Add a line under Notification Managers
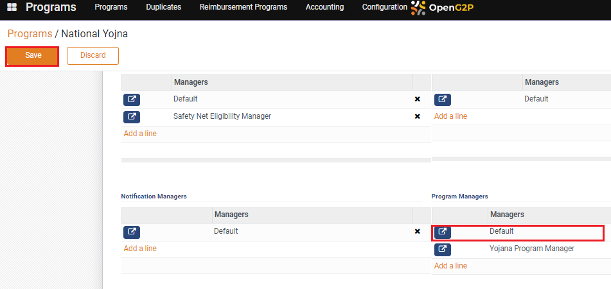The height and width of the screenshot is (289, 611). pyautogui.click(x=140, y=249)
